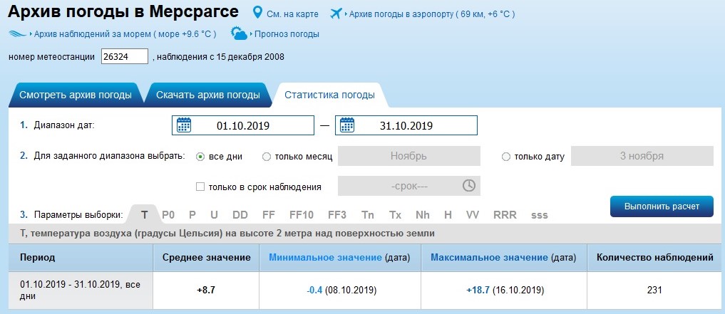Click the cloud and sun forecast icon
The width and height of the screenshot is (725, 314).
click(x=239, y=33)
